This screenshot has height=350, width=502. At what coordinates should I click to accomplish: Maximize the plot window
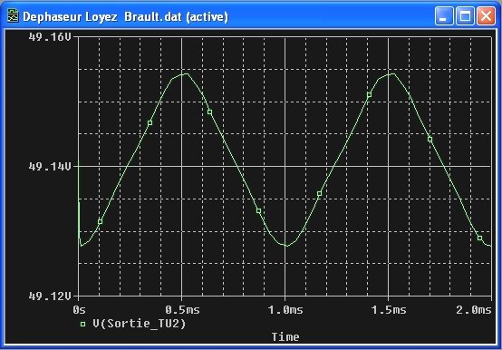click(x=465, y=16)
